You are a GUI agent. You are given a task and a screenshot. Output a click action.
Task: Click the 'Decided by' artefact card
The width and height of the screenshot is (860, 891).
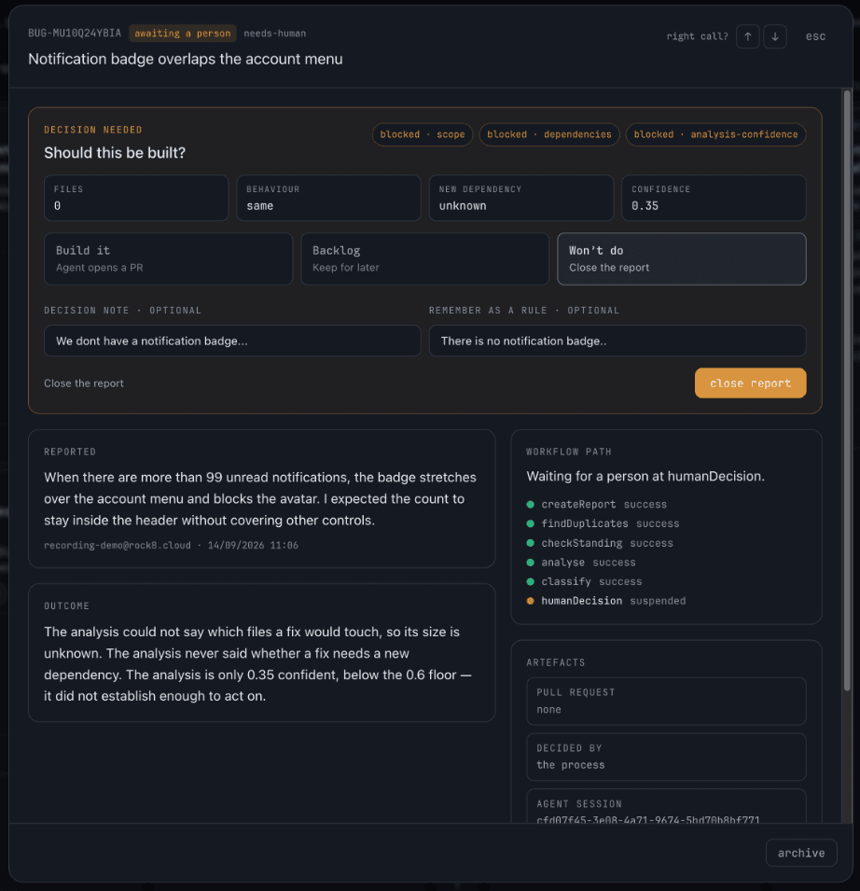(x=666, y=757)
